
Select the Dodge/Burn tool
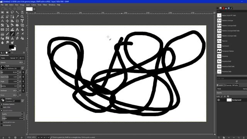point(12,42)
